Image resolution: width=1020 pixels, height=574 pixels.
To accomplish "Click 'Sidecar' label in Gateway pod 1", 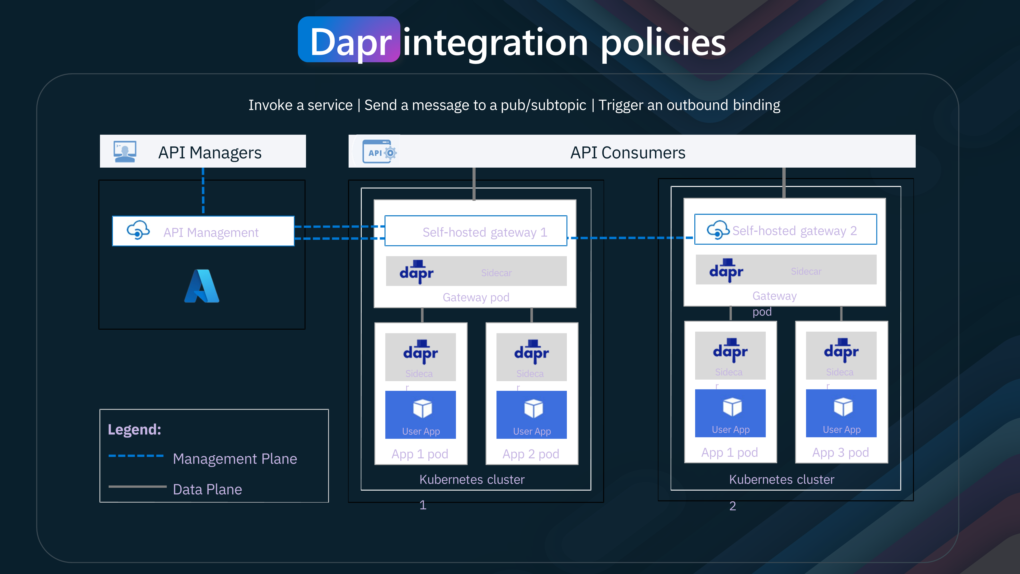I will click(496, 272).
